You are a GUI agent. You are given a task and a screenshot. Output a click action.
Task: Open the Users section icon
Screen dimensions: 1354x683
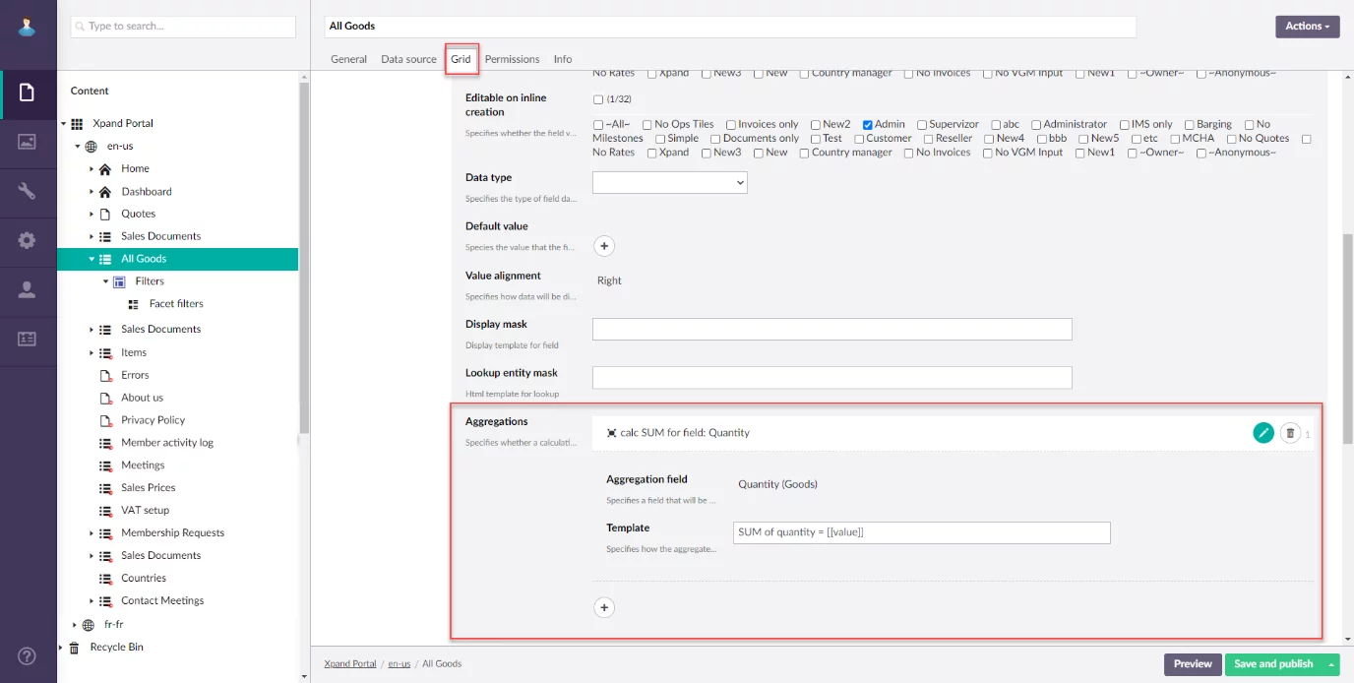click(x=28, y=289)
